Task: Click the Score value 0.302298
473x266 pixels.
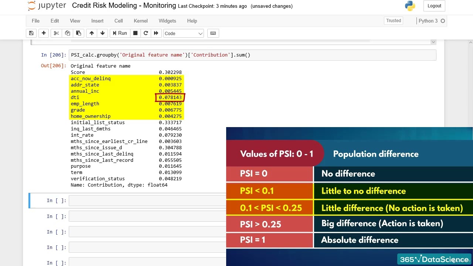Action: click(170, 72)
